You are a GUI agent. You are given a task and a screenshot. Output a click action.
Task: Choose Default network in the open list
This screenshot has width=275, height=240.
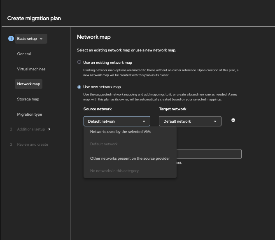pos(104,144)
